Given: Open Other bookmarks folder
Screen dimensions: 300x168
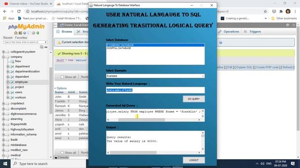Looking at the screenshot, I should [284, 18].
